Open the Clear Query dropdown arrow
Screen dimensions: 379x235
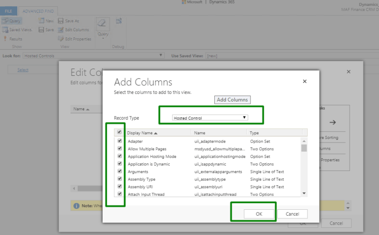click(103, 39)
